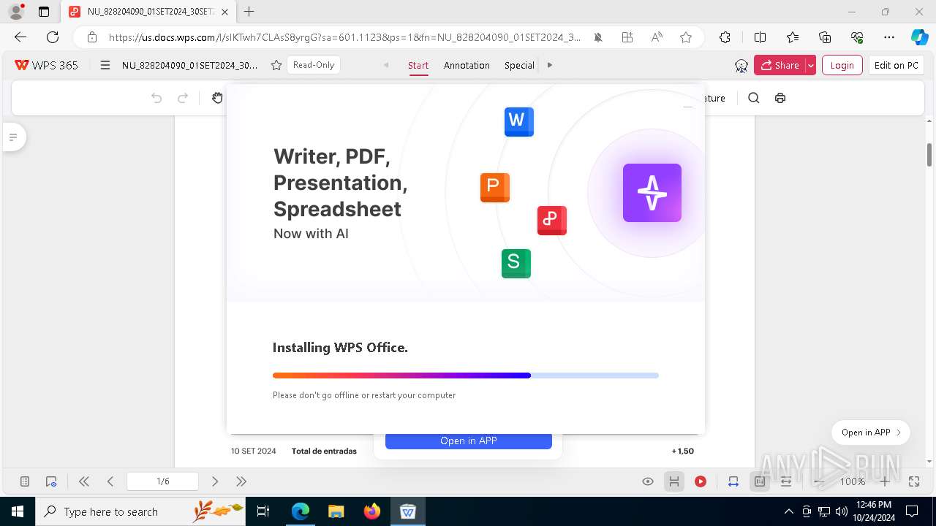Fit page to width

[733, 481]
